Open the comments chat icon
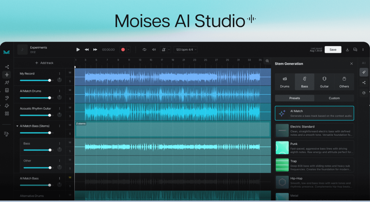370x202 pixels. 355,50
